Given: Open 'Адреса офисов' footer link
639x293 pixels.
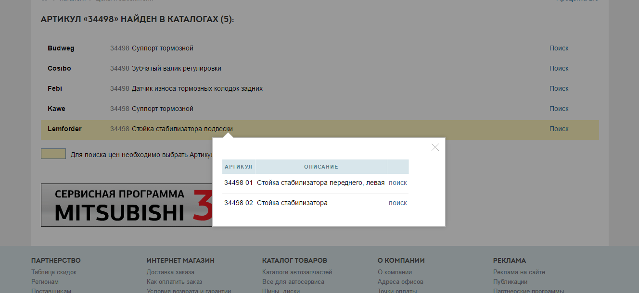Looking at the screenshot, I should tap(400, 282).
